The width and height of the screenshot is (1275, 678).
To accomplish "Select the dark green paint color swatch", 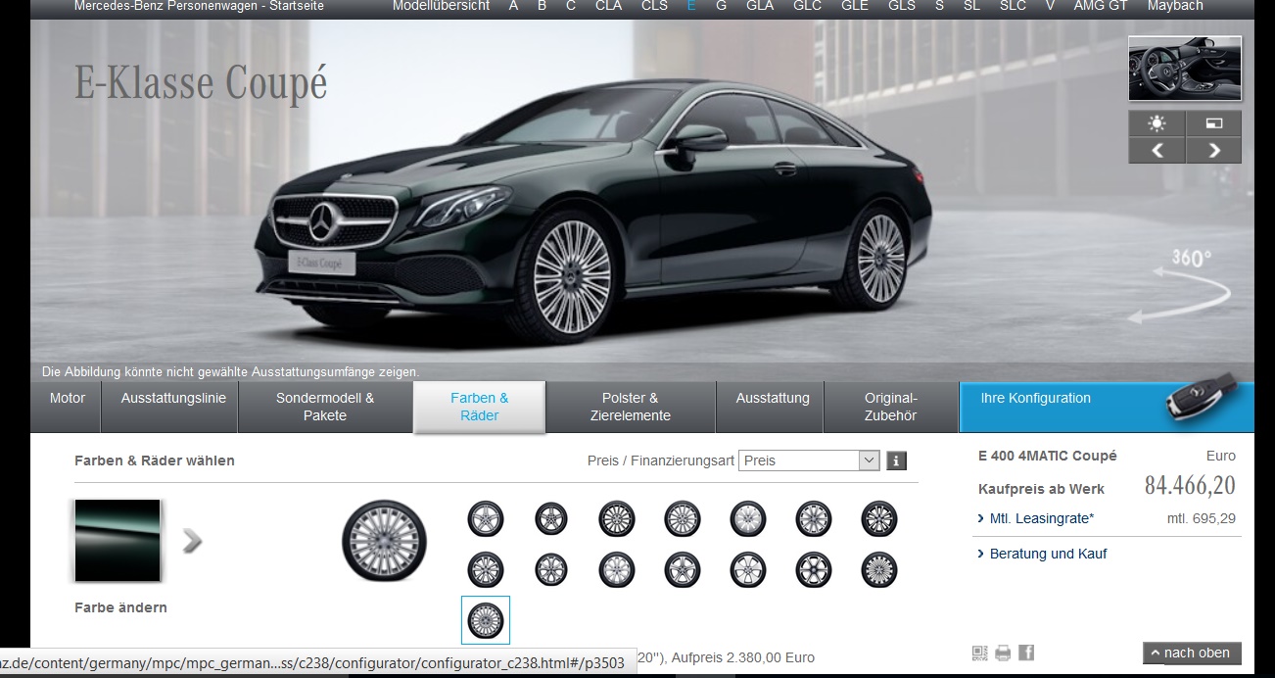I will [x=118, y=541].
